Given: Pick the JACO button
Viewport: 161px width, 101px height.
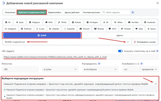Looking at the screenshot, I should 112,29.
